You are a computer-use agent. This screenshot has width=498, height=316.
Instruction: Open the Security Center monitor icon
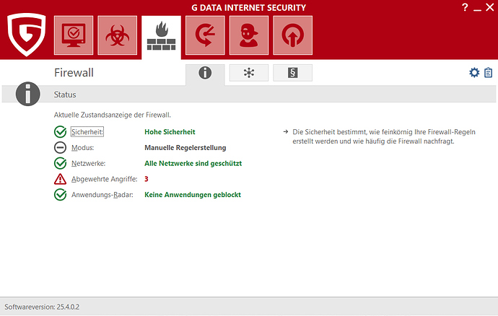pyautogui.click(x=74, y=35)
